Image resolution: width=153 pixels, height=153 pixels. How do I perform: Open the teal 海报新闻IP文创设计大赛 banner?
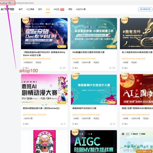(94, 90)
